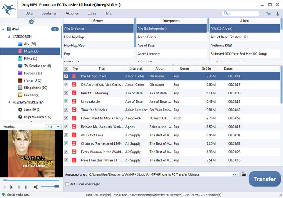The width and height of the screenshot is (283, 198).
Task: Uncheck I Don't Want to Miss a Thing
Action: pyautogui.click(x=66, y=118)
